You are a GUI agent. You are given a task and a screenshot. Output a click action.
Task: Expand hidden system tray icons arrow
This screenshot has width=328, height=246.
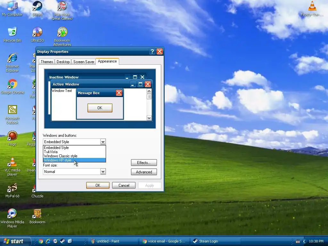pos(304,242)
